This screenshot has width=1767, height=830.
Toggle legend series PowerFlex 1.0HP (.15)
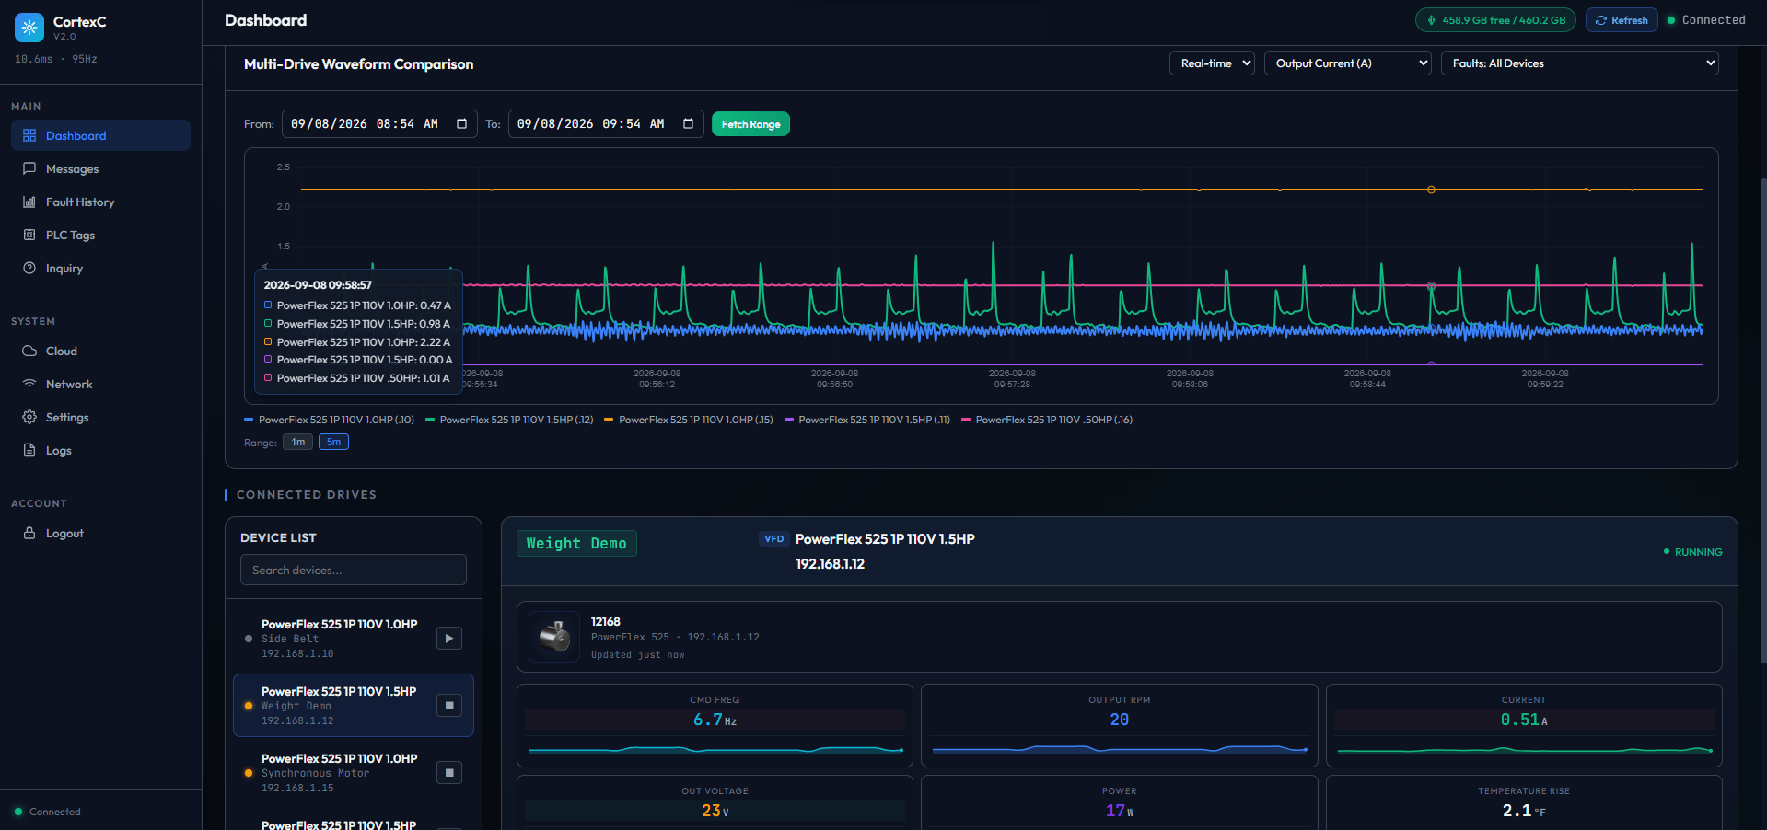689,420
